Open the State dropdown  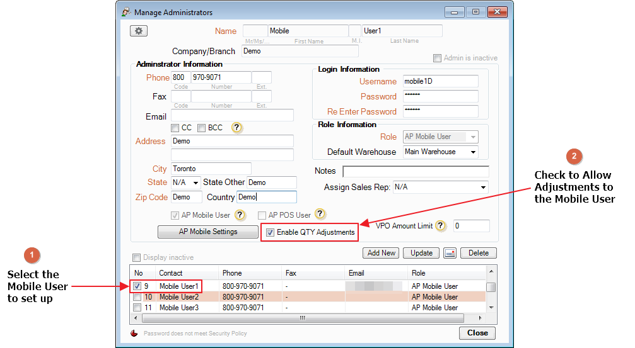(x=195, y=182)
